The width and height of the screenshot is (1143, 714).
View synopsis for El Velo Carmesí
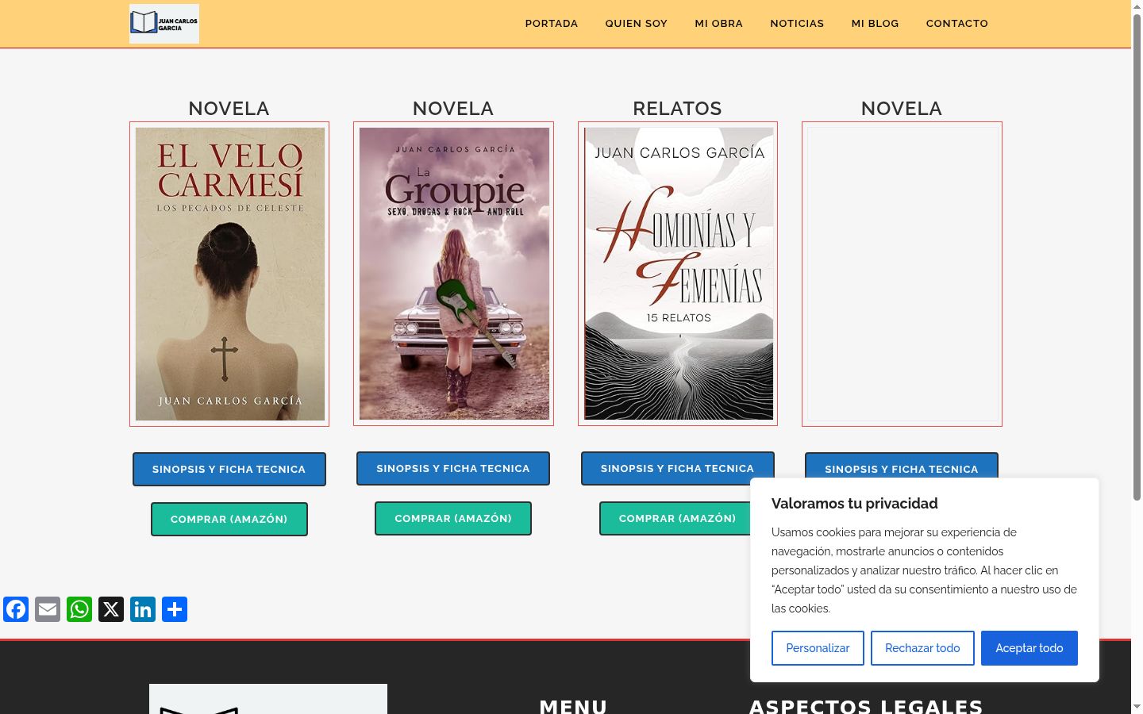click(x=229, y=469)
